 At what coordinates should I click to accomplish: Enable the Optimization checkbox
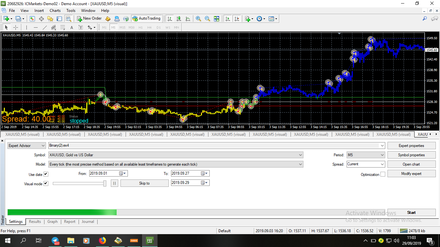[383, 174]
